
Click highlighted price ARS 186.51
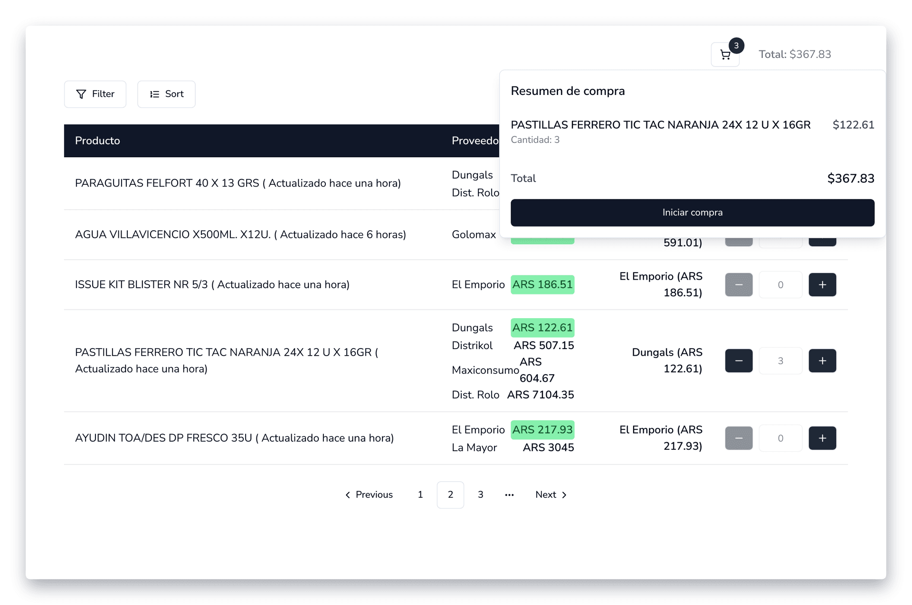(x=542, y=284)
